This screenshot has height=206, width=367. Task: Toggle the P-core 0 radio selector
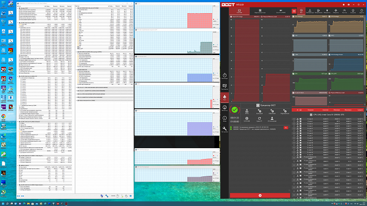[x=294, y=119]
